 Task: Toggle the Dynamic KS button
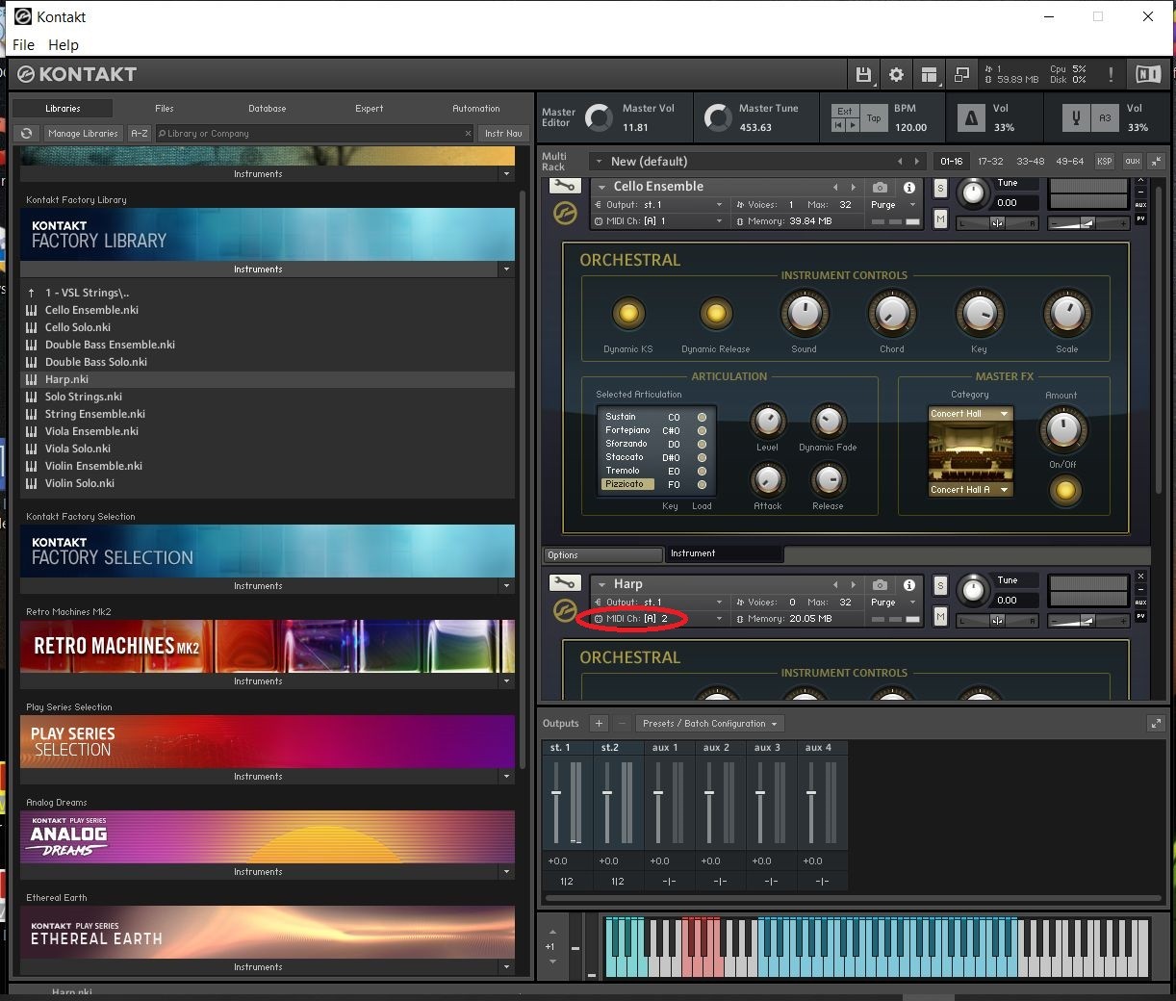click(x=628, y=313)
